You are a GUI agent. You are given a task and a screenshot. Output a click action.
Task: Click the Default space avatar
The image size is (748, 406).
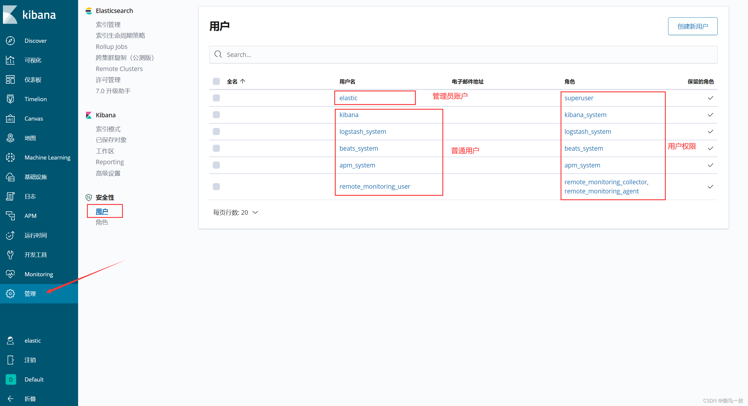[x=11, y=379]
